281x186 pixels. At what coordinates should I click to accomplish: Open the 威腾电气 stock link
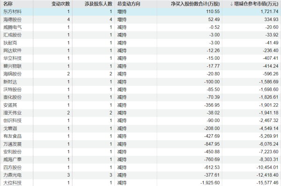(x=12, y=27)
